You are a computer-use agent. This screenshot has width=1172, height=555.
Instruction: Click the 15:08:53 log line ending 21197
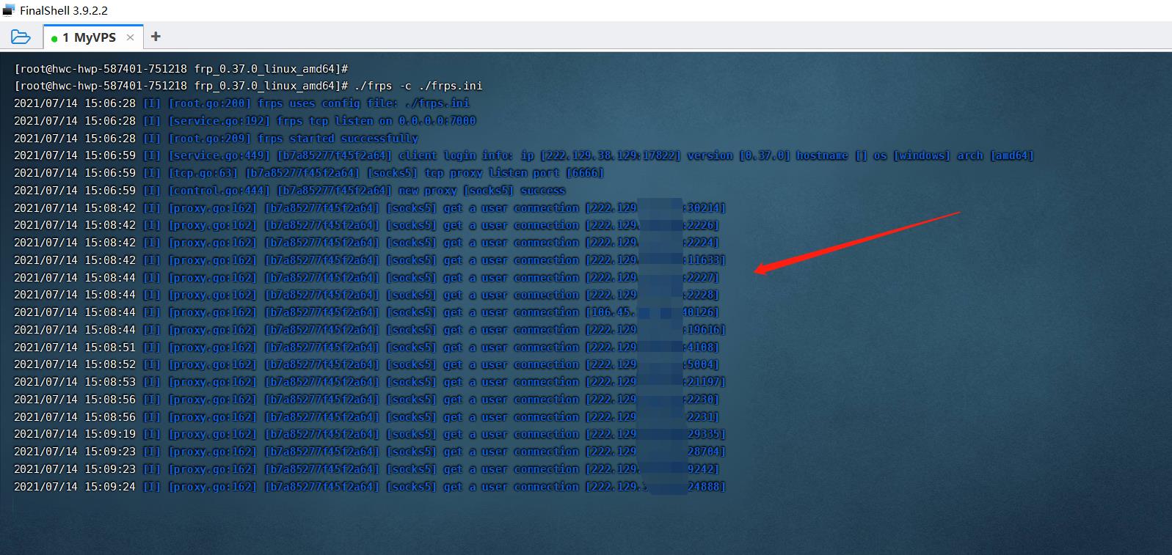370,382
